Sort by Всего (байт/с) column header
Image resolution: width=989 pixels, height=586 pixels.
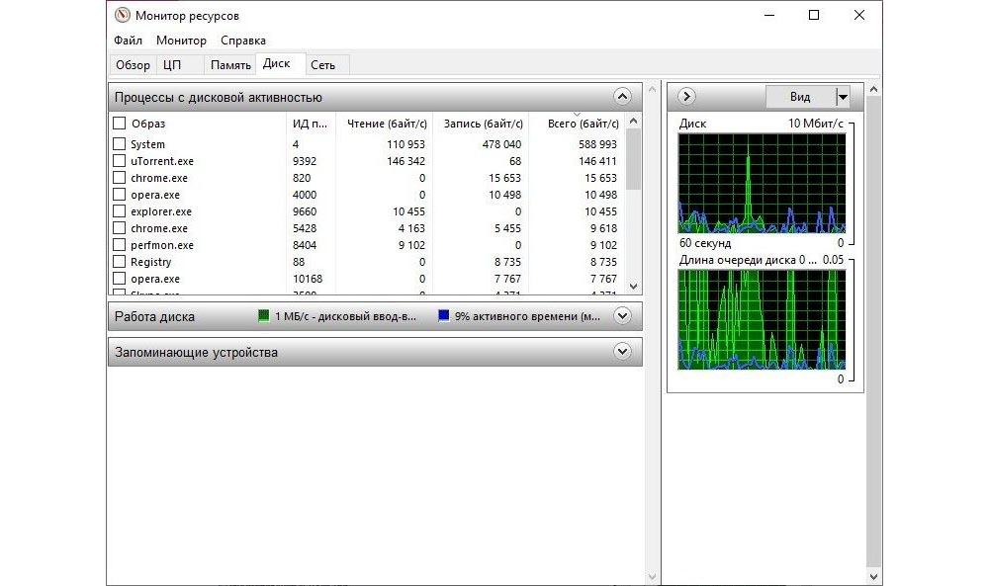click(x=578, y=124)
